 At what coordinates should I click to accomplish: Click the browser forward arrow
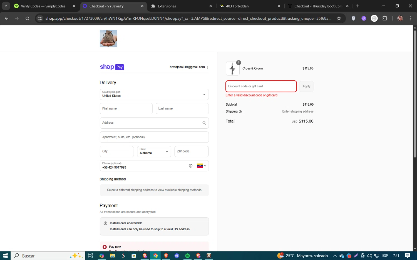click(x=17, y=18)
